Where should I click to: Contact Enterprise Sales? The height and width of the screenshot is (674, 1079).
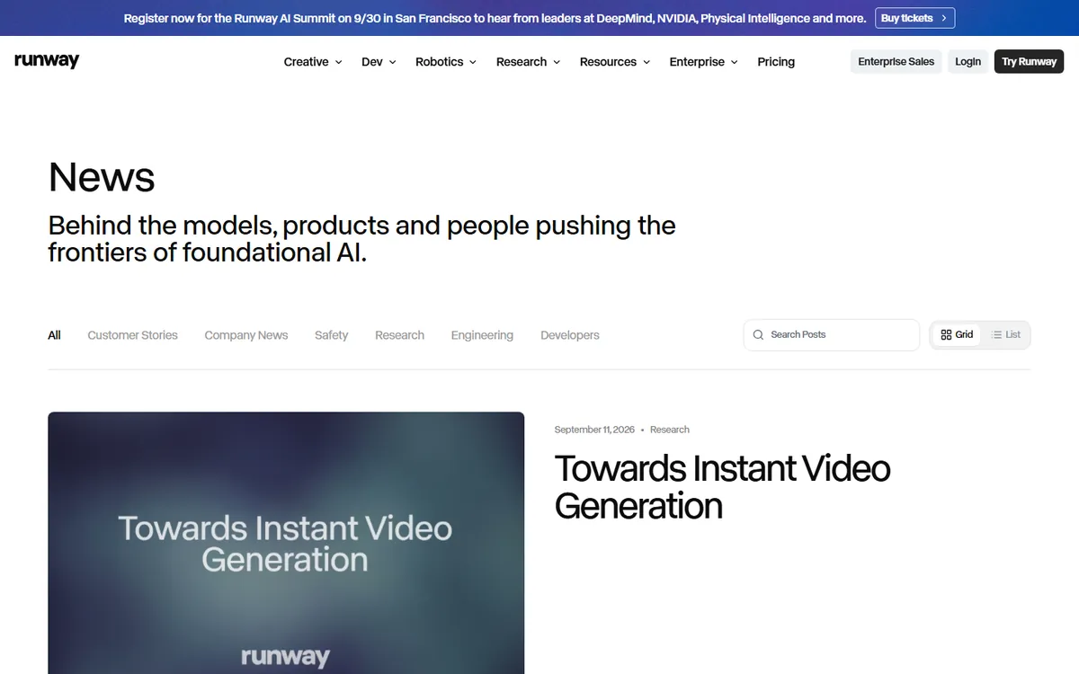point(896,62)
